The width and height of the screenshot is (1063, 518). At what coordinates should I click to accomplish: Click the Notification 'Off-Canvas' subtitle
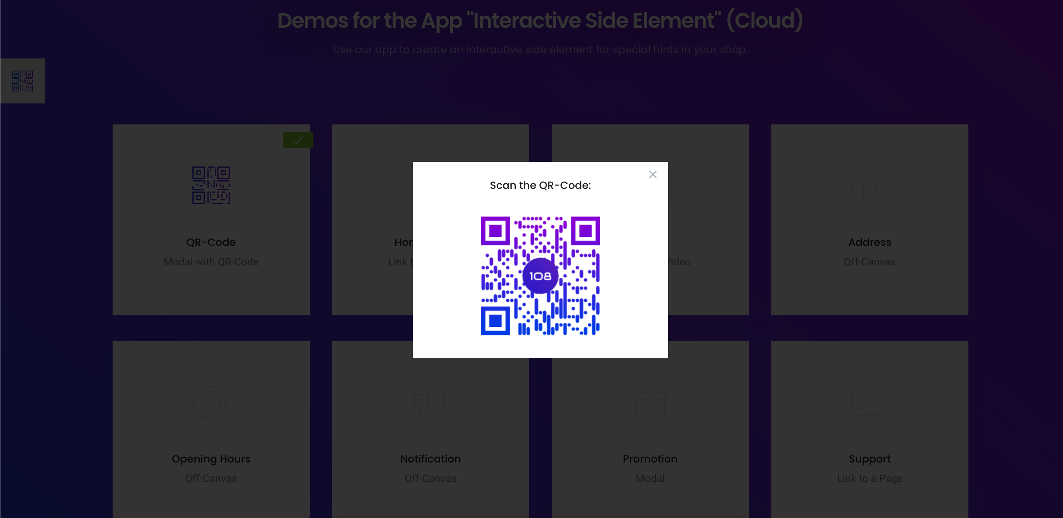431,478
